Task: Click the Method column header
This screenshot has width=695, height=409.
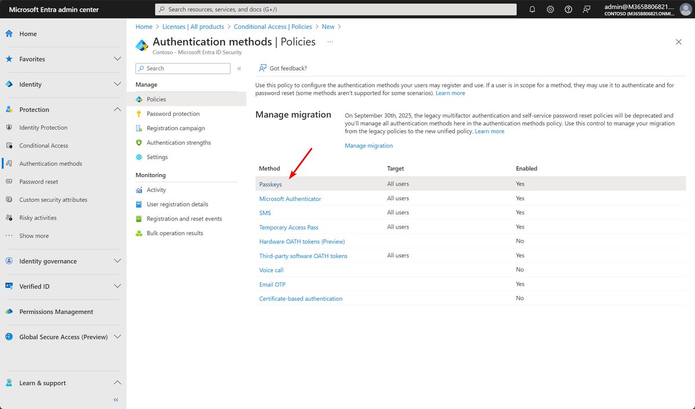Action: point(269,168)
